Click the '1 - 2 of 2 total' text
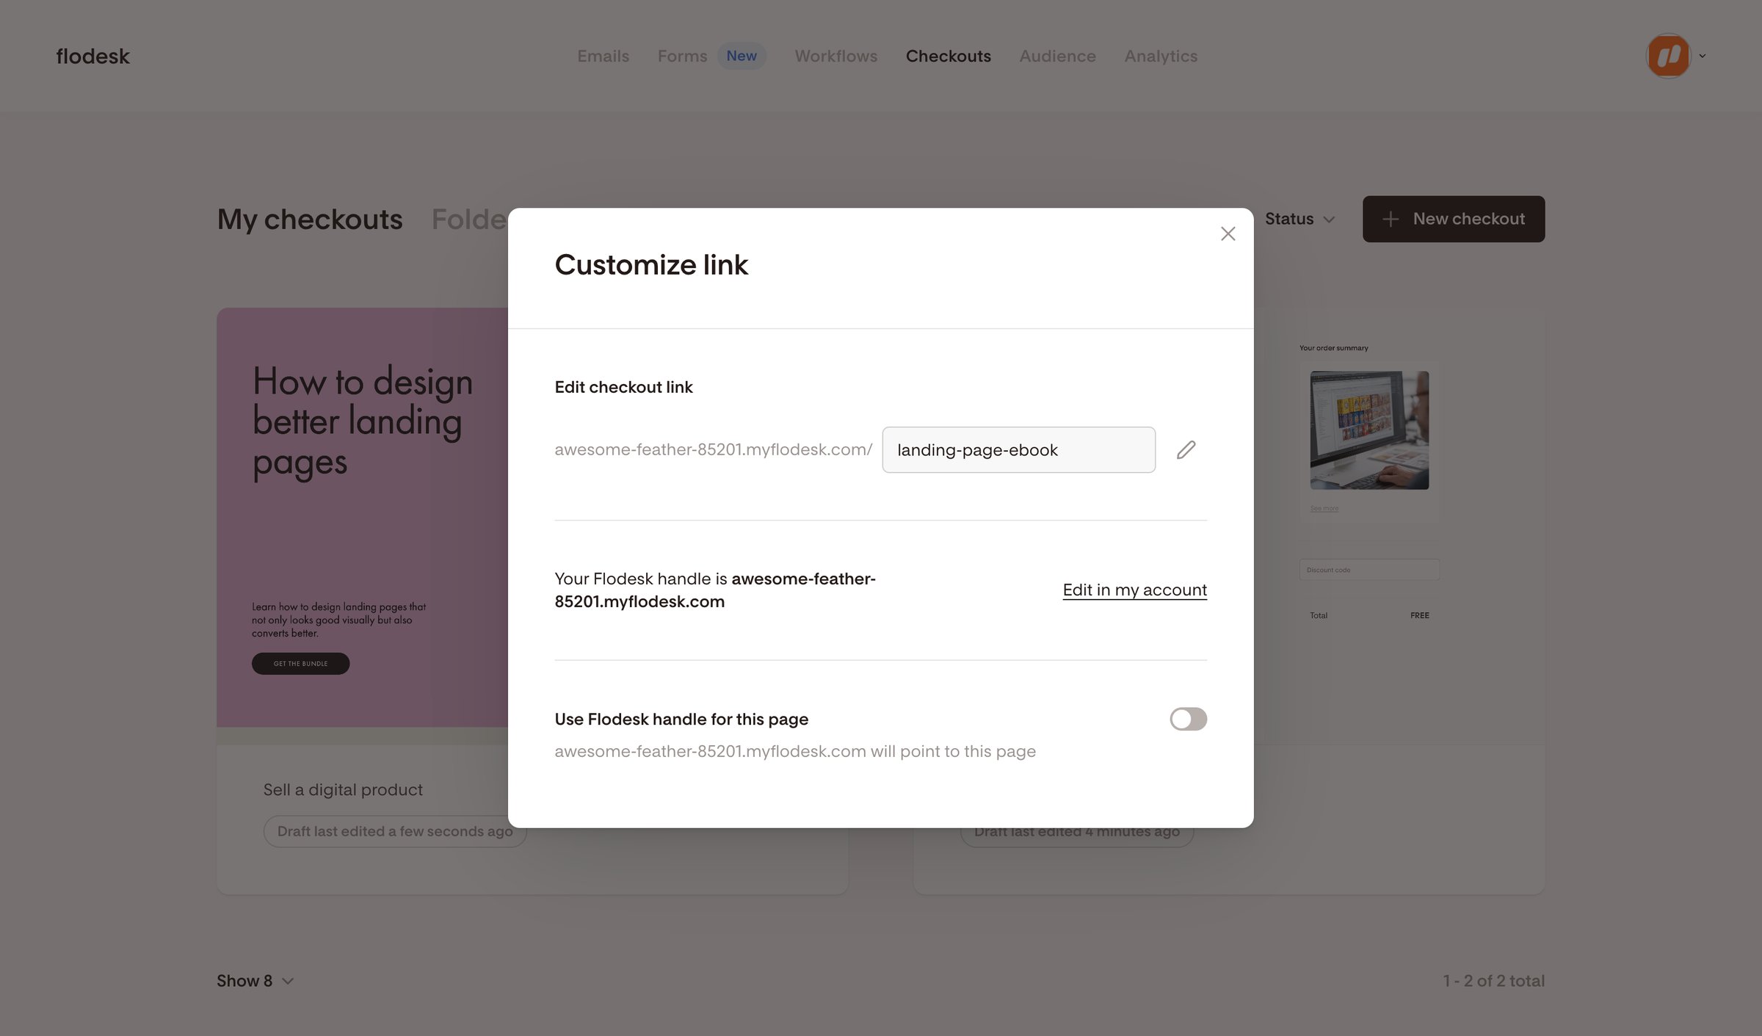 pyautogui.click(x=1493, y=981)
